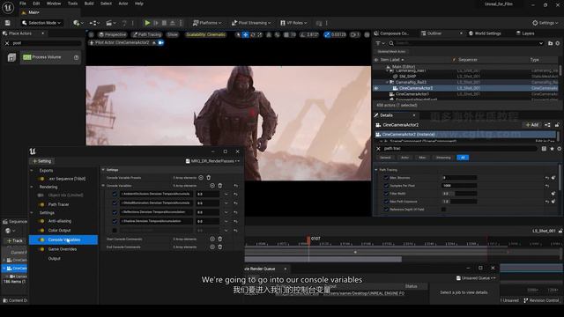564x317 pixels.
Task: Toggle the Max Bounces override checkbox
Action: click(386, 178)
